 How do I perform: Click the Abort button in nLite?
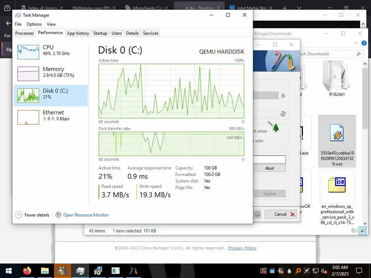[270, 168]
